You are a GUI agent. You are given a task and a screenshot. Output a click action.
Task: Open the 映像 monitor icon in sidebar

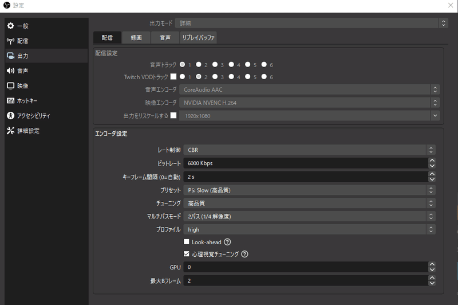pyautogui.click(x=10, y=85)
